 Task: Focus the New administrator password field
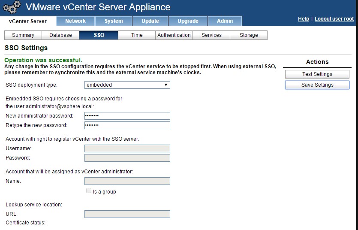click(127, 116)
